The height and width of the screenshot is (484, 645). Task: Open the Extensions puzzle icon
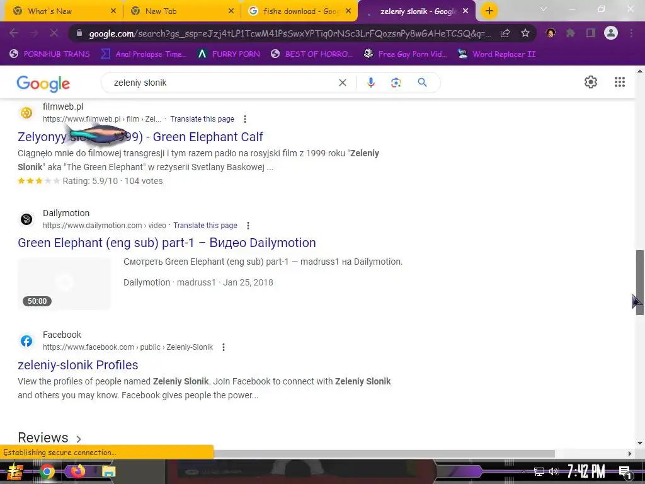(x=571, y=33)
